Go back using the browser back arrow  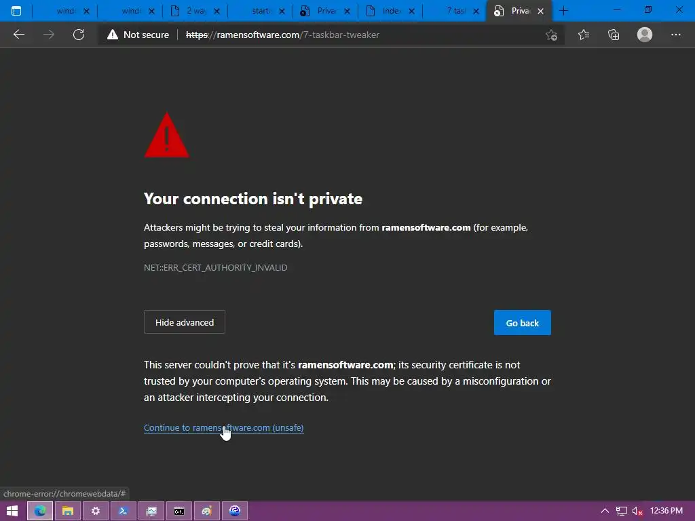[x=18, y=35]
